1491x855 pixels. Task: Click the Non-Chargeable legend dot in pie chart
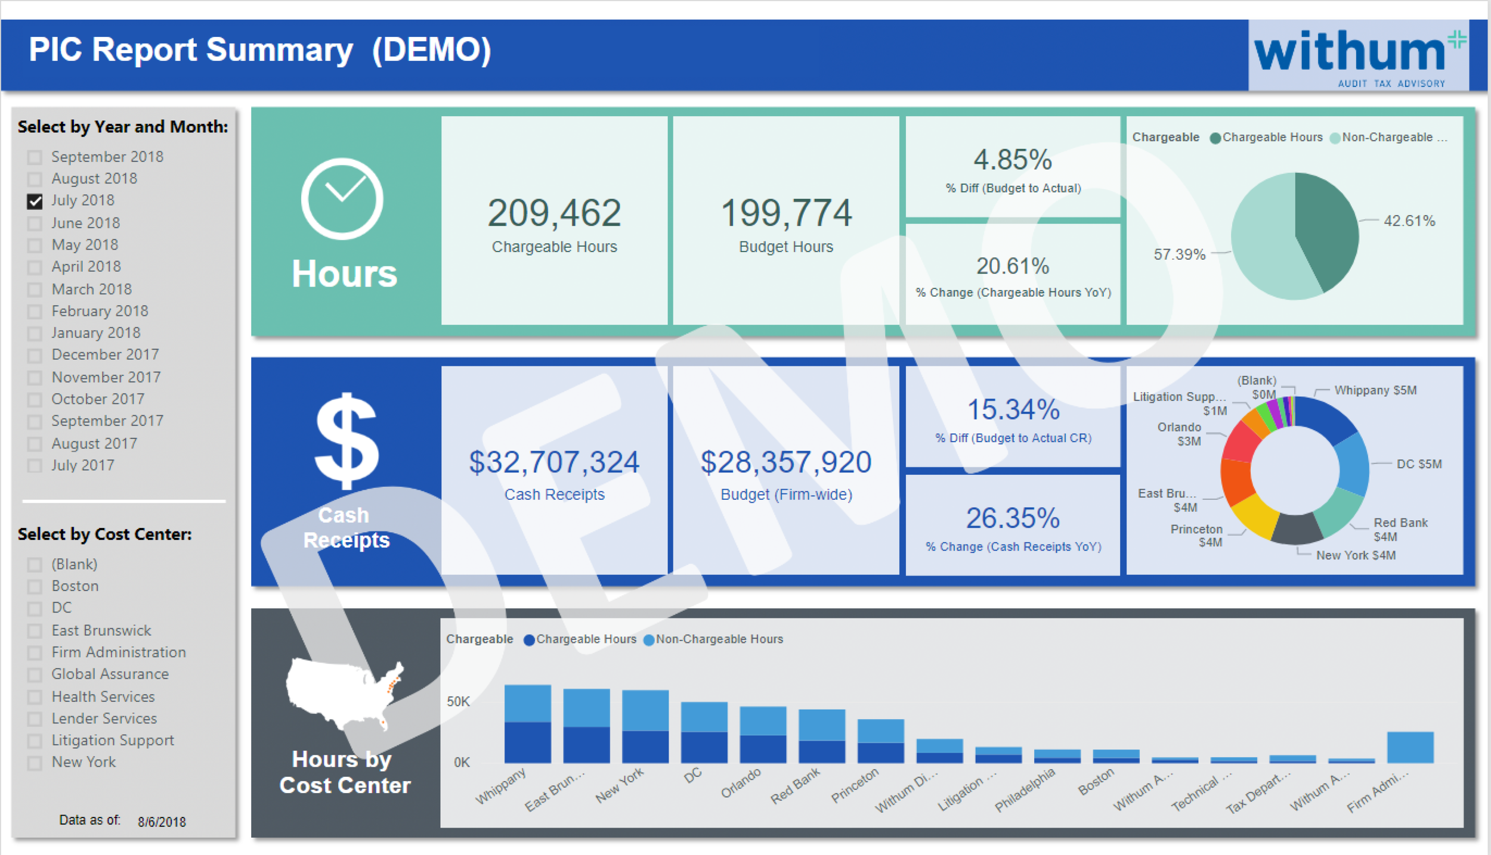tap(1335, 138)
